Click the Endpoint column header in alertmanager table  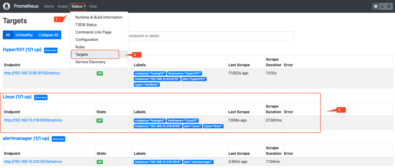[12, 153]
